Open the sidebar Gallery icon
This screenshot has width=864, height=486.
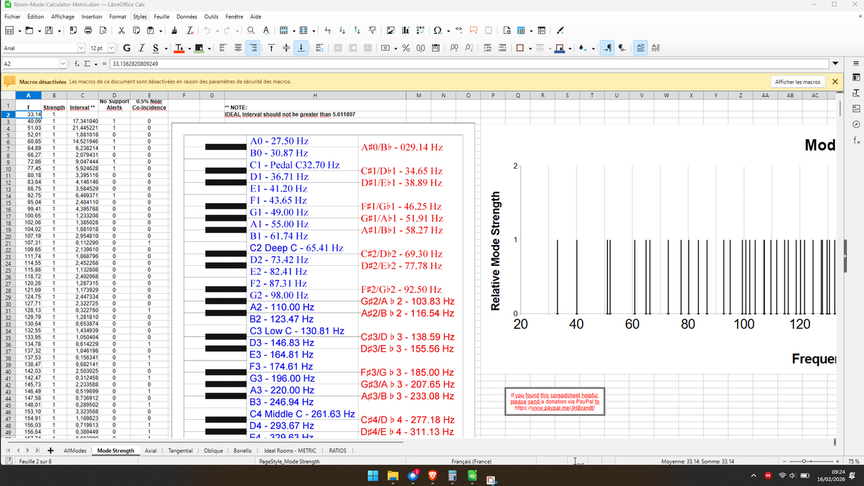857,108
